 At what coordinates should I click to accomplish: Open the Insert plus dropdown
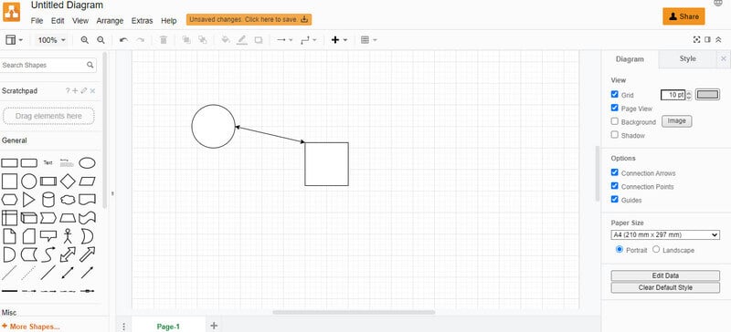pos(339,40)
